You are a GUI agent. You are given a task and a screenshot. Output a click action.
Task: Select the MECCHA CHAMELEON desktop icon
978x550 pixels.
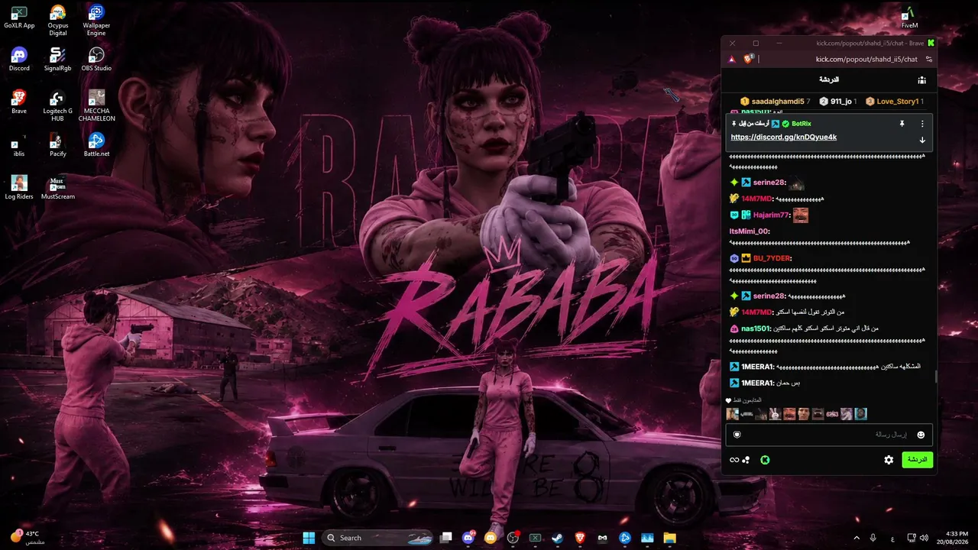[x=96, y=105]
